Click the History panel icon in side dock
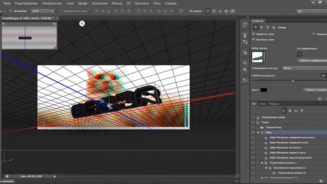 (x=245, y=25)
